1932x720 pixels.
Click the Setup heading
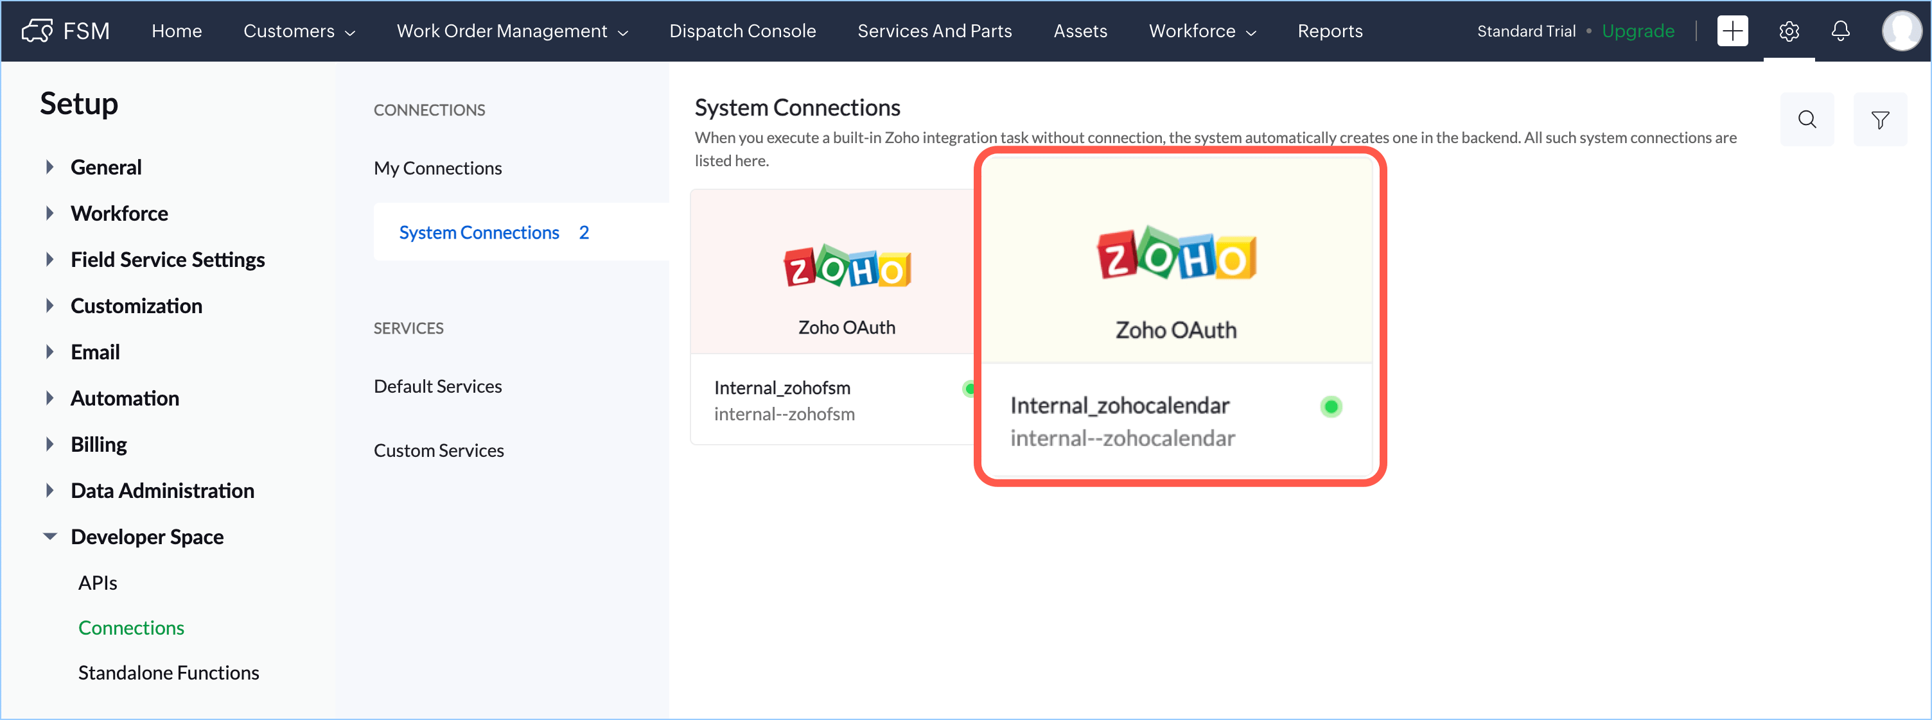click(79, 103)
